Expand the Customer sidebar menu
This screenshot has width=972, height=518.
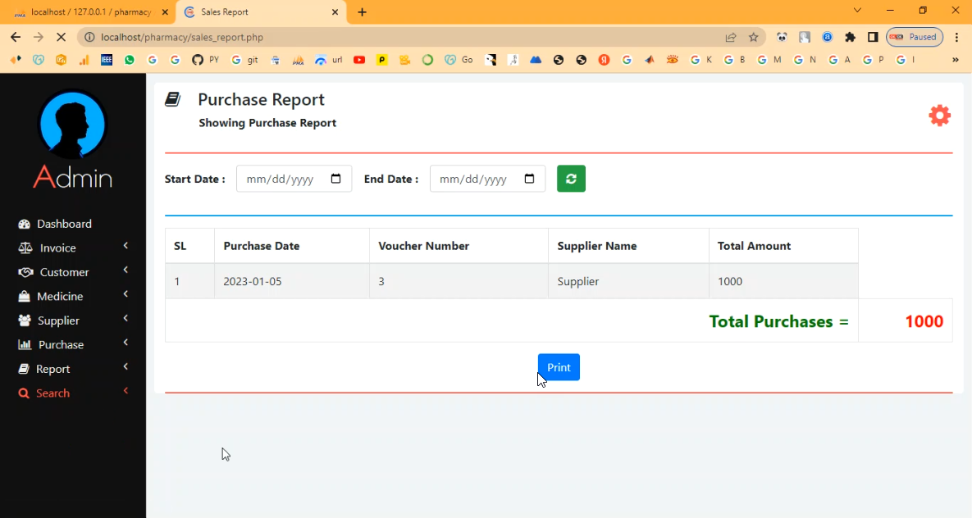[x=64, y=272]
